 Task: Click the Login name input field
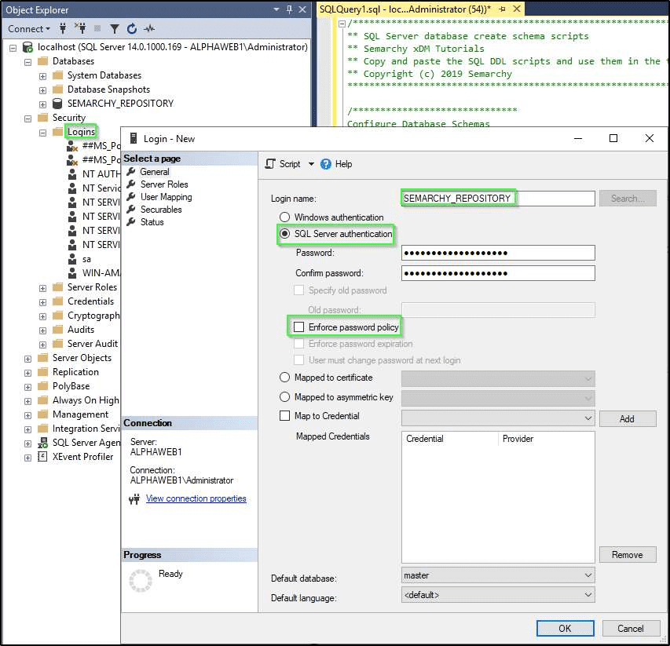coord(498,199)
